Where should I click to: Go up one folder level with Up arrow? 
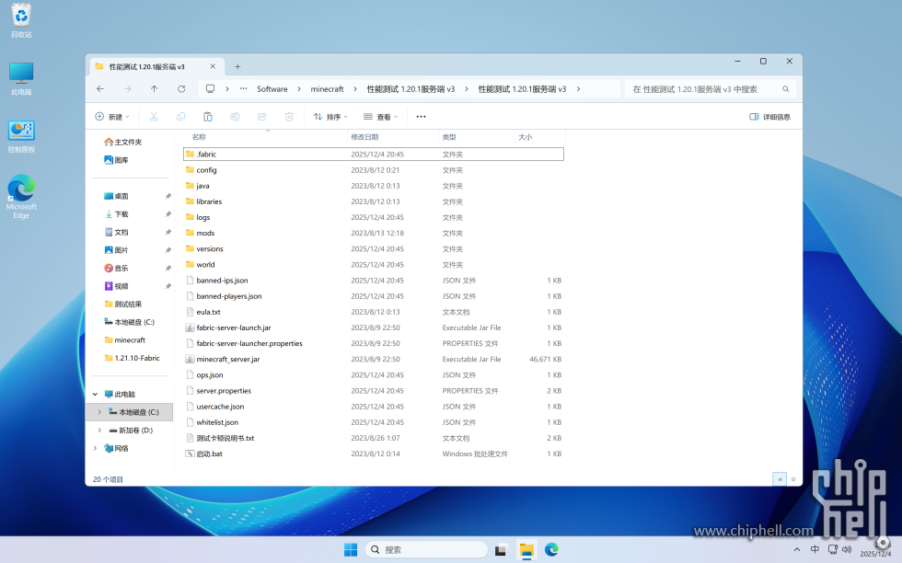point(154,89)
